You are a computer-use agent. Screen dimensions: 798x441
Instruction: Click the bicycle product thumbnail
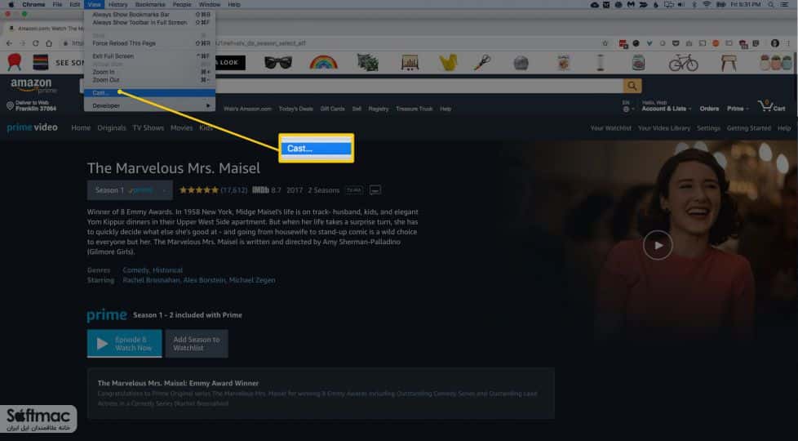[684, 63]
